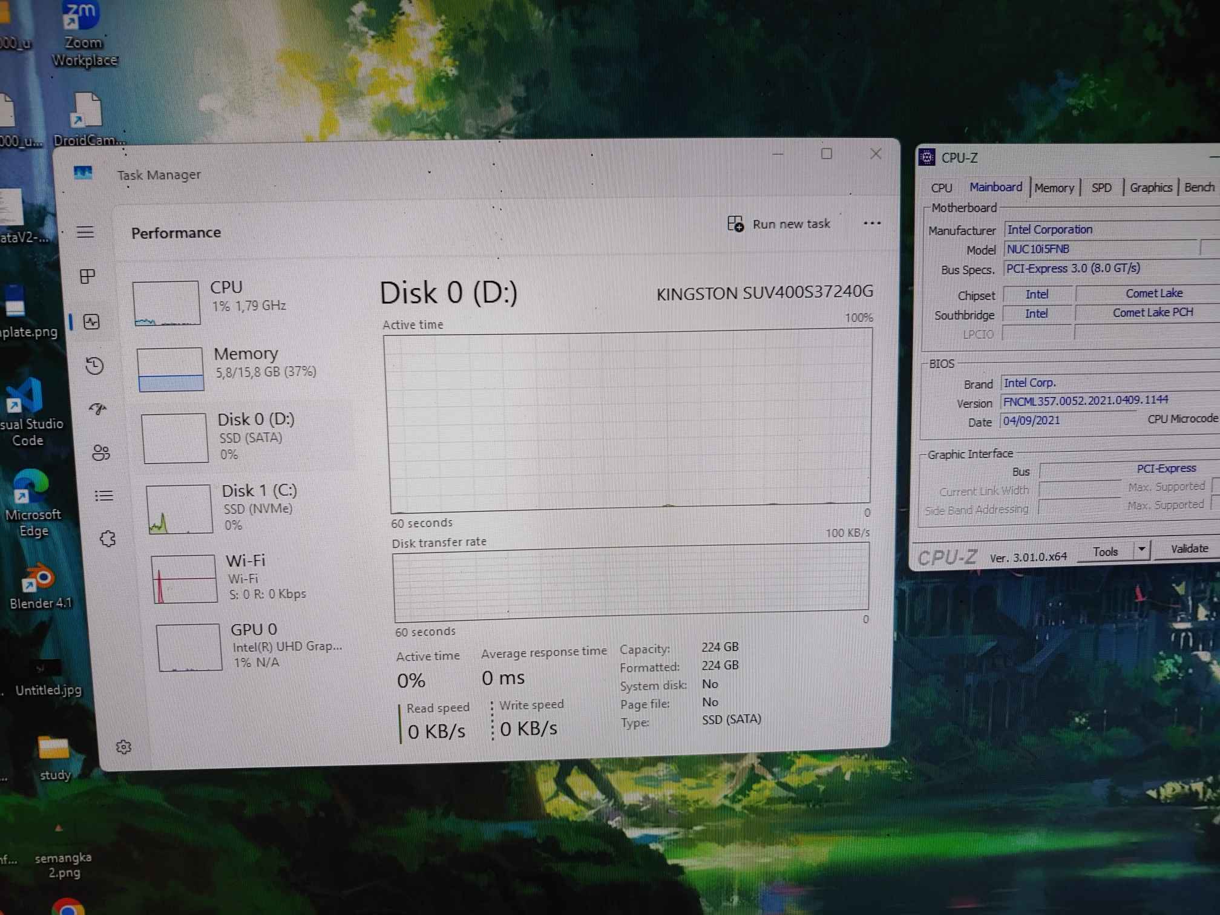Click the Disk 0 (D:) heading
The height and width of the screenshot is (915, 1220).
(x=448, y=293)
